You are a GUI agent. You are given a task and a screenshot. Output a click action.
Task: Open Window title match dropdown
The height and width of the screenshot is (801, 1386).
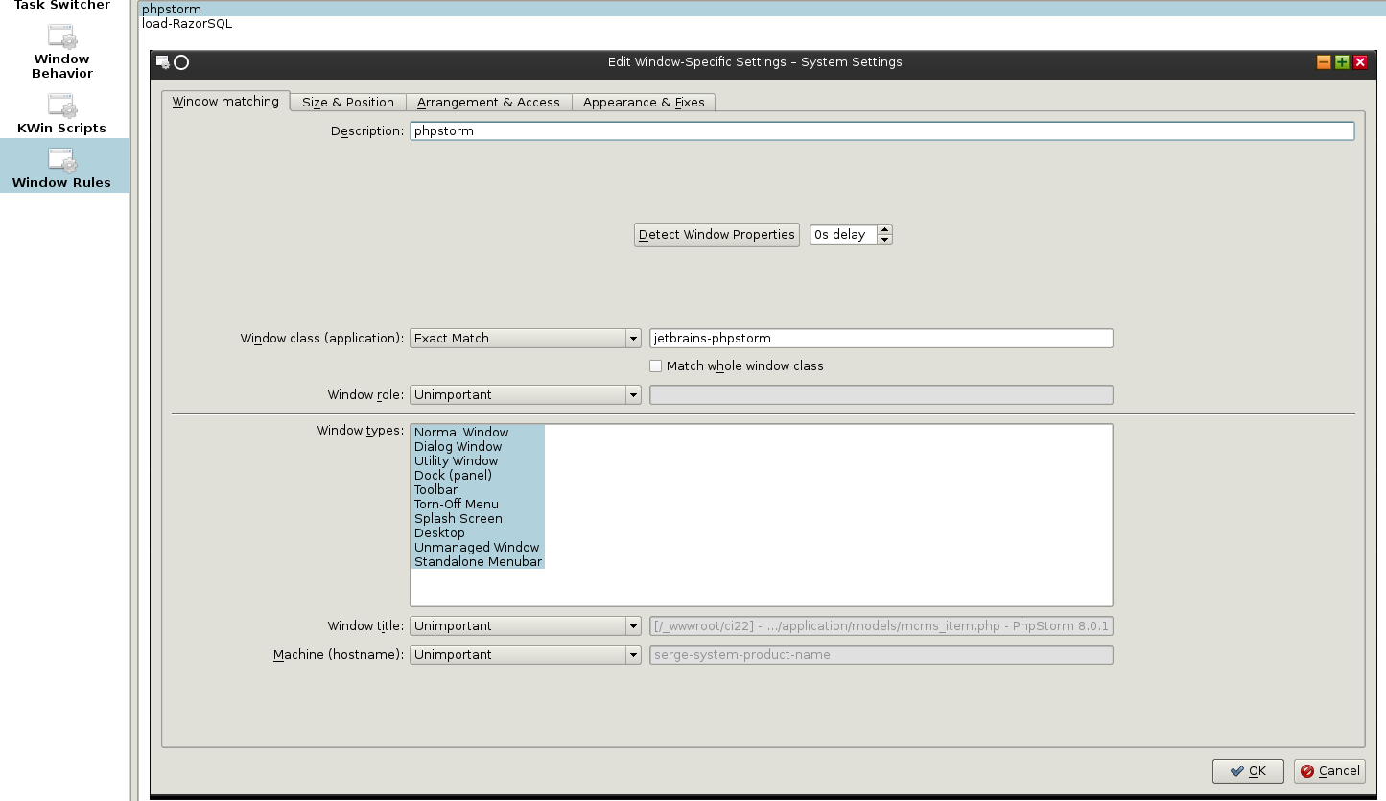coord(526,625)
